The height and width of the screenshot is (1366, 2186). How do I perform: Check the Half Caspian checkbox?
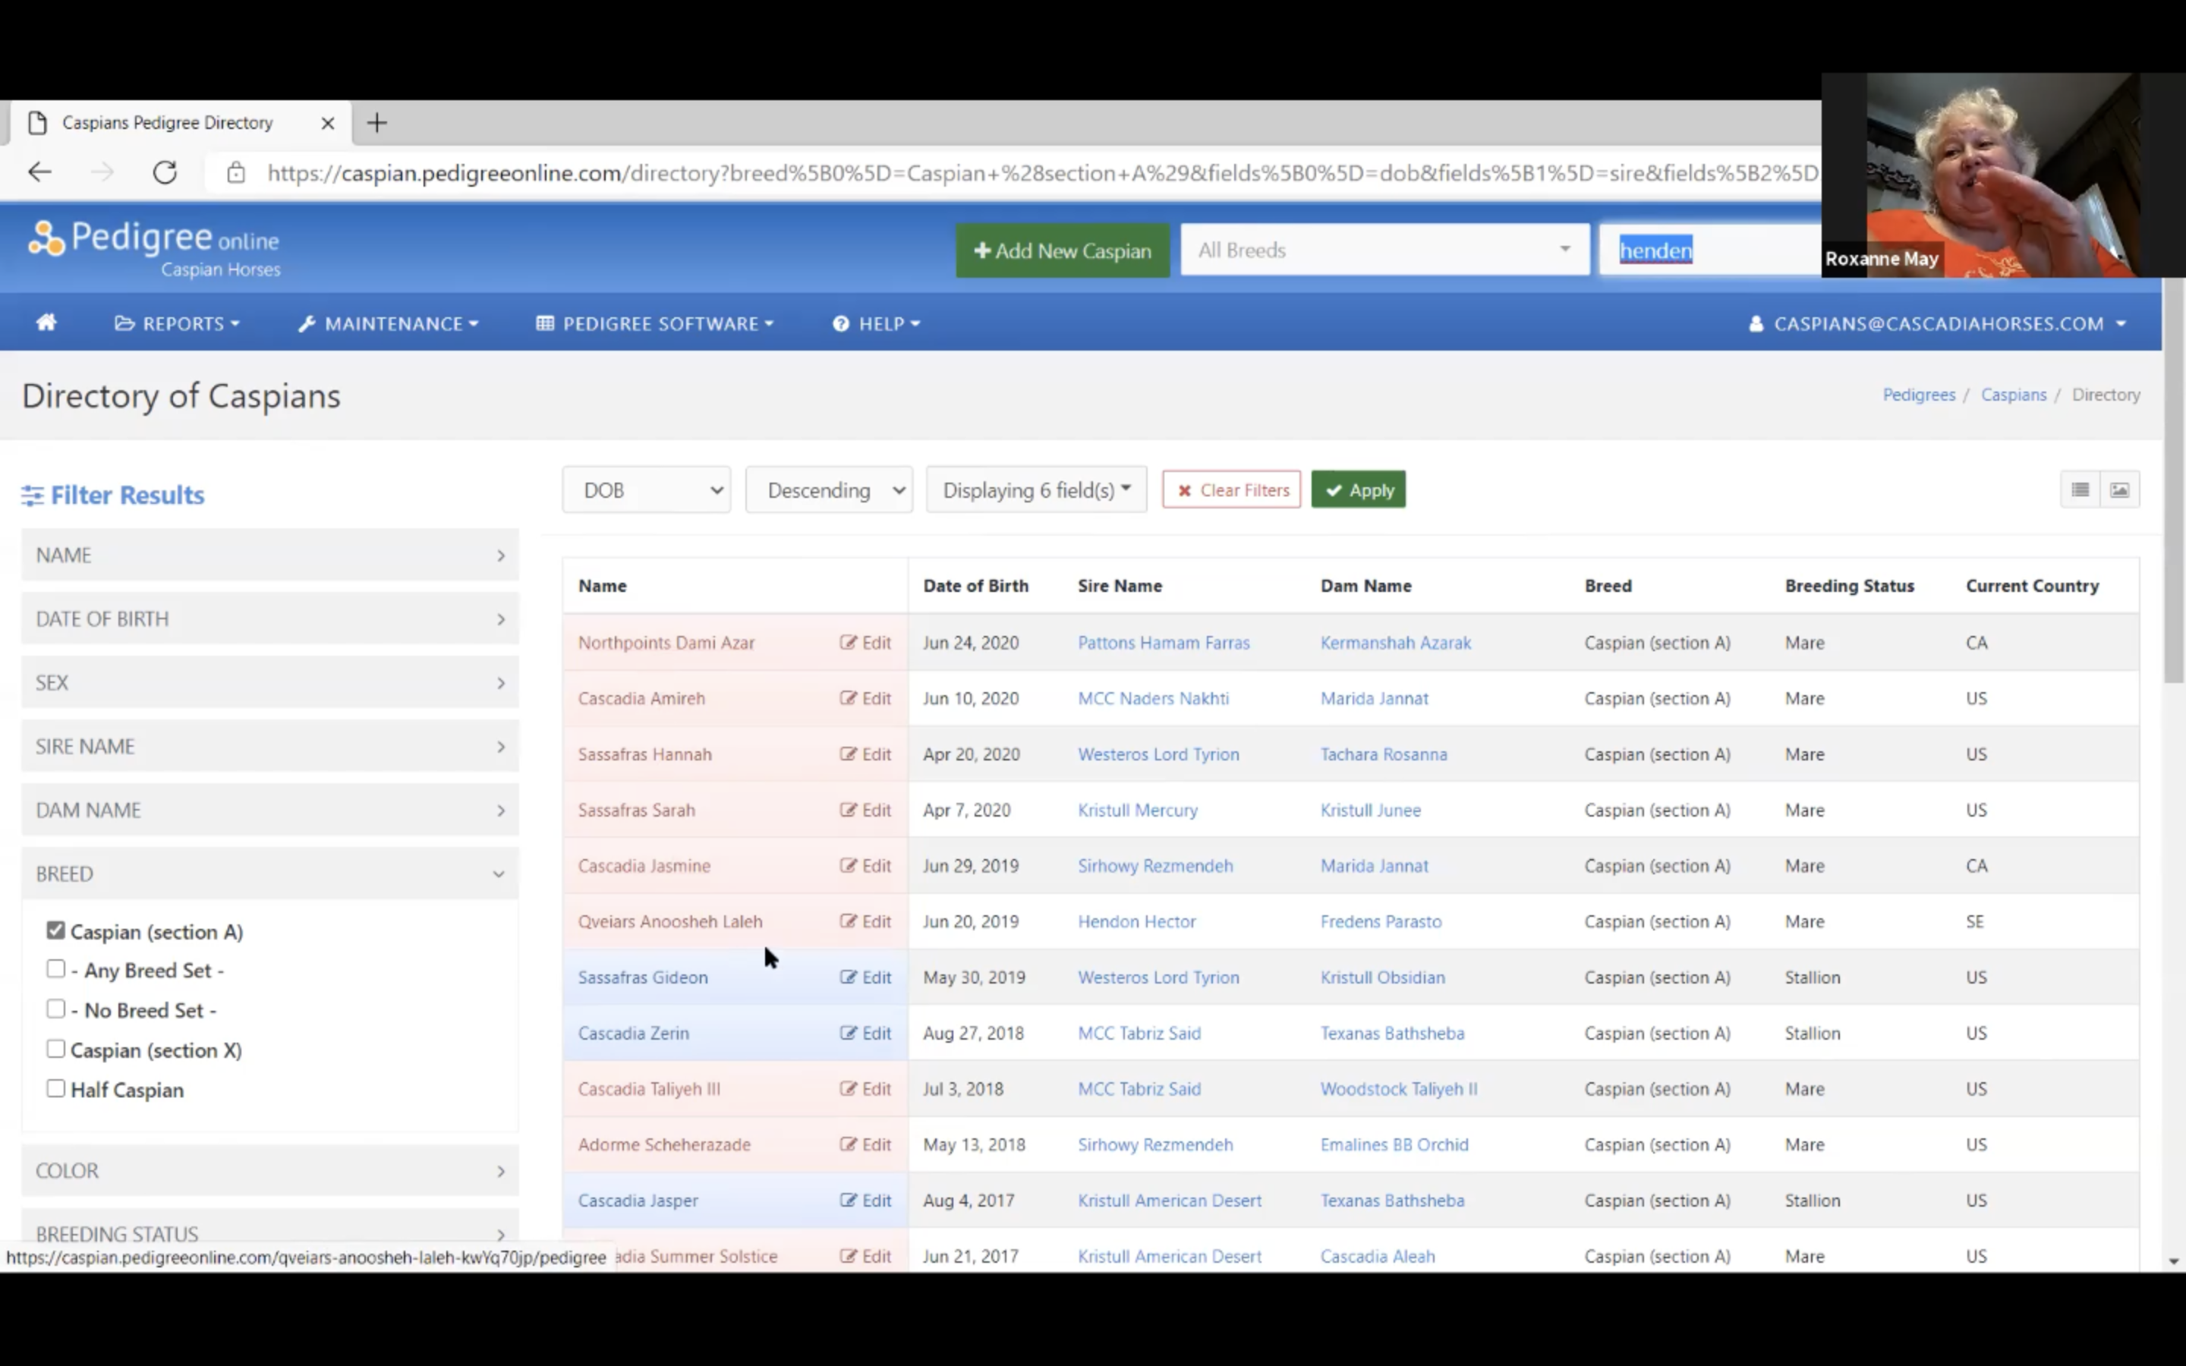[x=56, y=1089]
